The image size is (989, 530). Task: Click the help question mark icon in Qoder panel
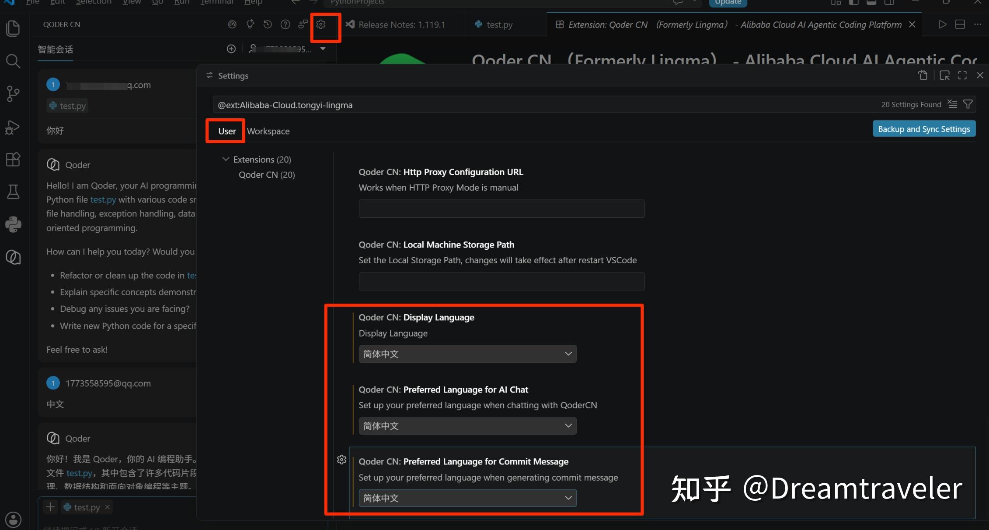[x=286, y=24]
